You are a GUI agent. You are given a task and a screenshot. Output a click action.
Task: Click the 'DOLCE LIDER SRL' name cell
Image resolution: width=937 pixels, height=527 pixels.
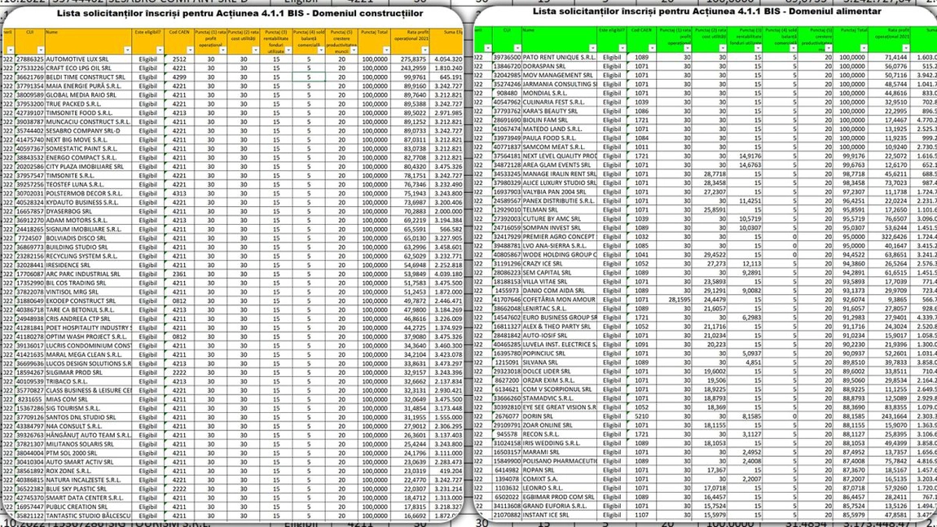559,371
